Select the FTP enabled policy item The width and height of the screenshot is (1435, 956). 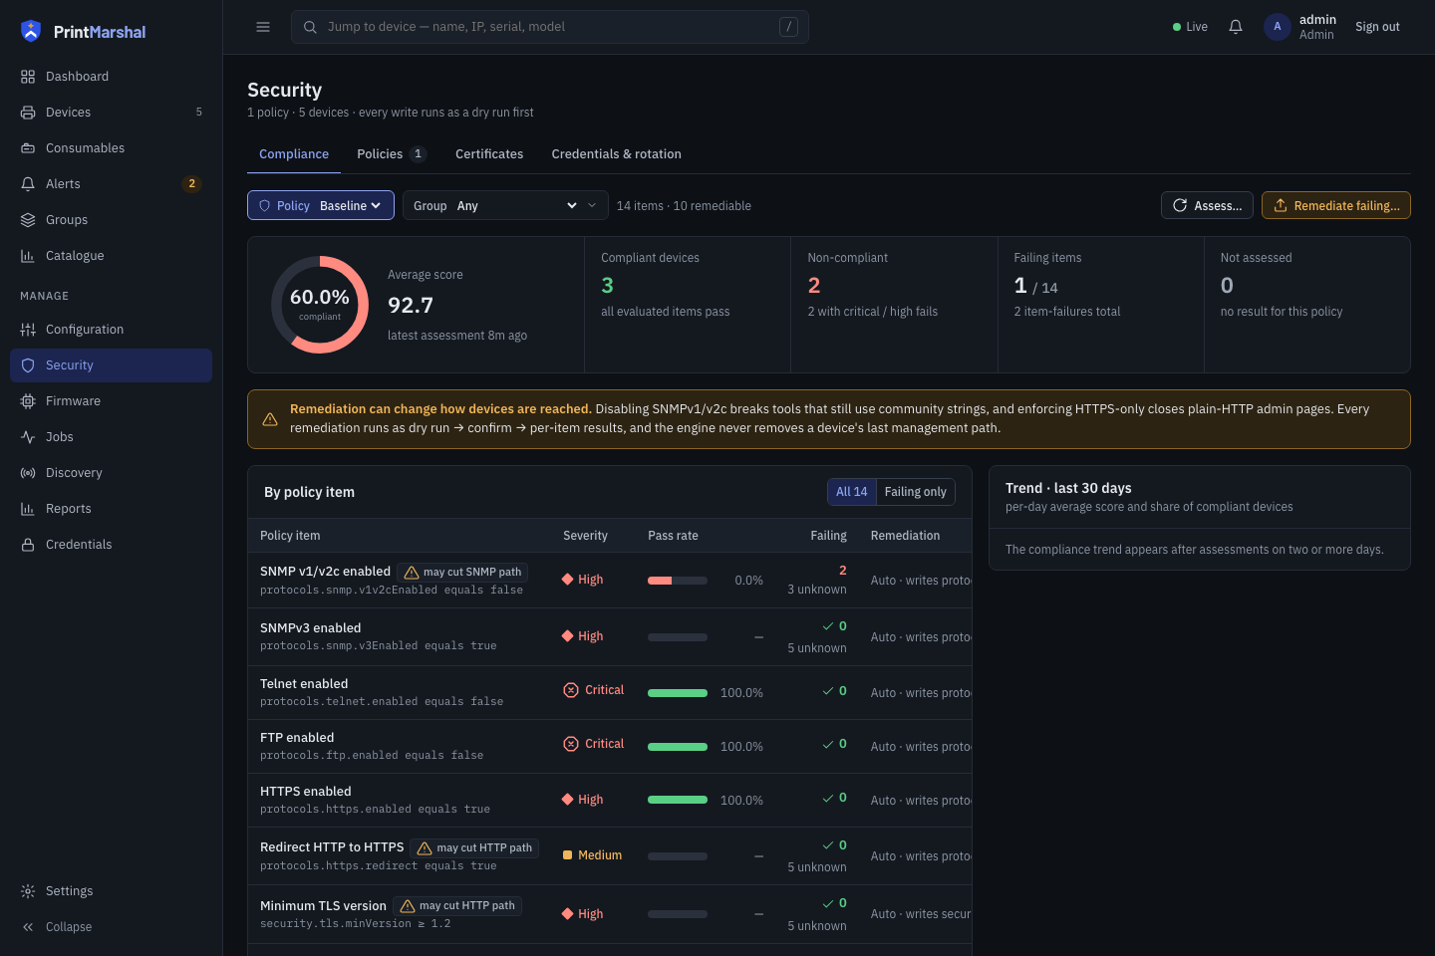coord(297,738)
